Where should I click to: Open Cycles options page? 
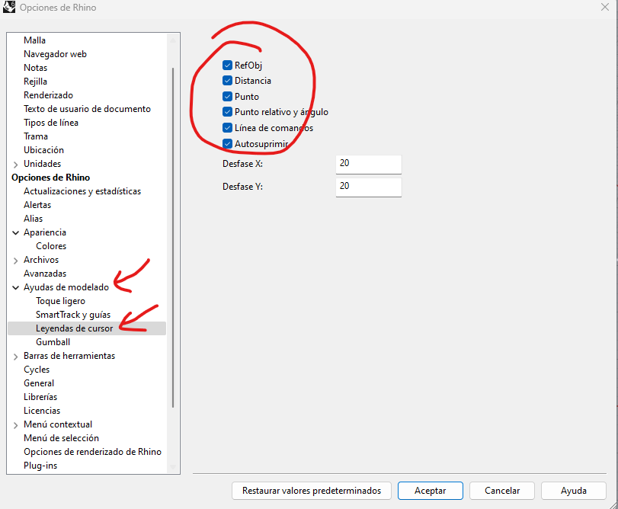(37, 370)
